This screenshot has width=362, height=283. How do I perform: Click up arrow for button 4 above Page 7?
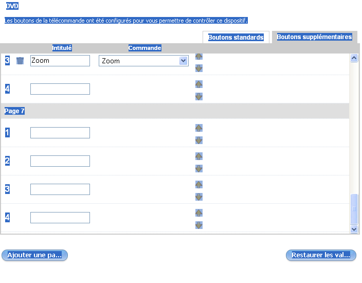(199, 84)
